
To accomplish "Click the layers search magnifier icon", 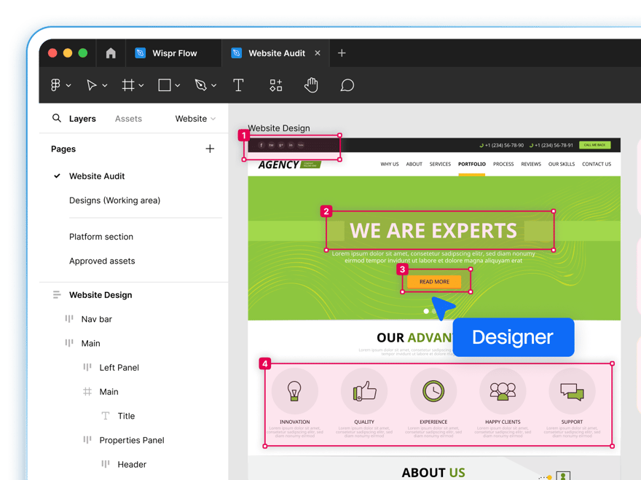I will [x=56, y=118].
